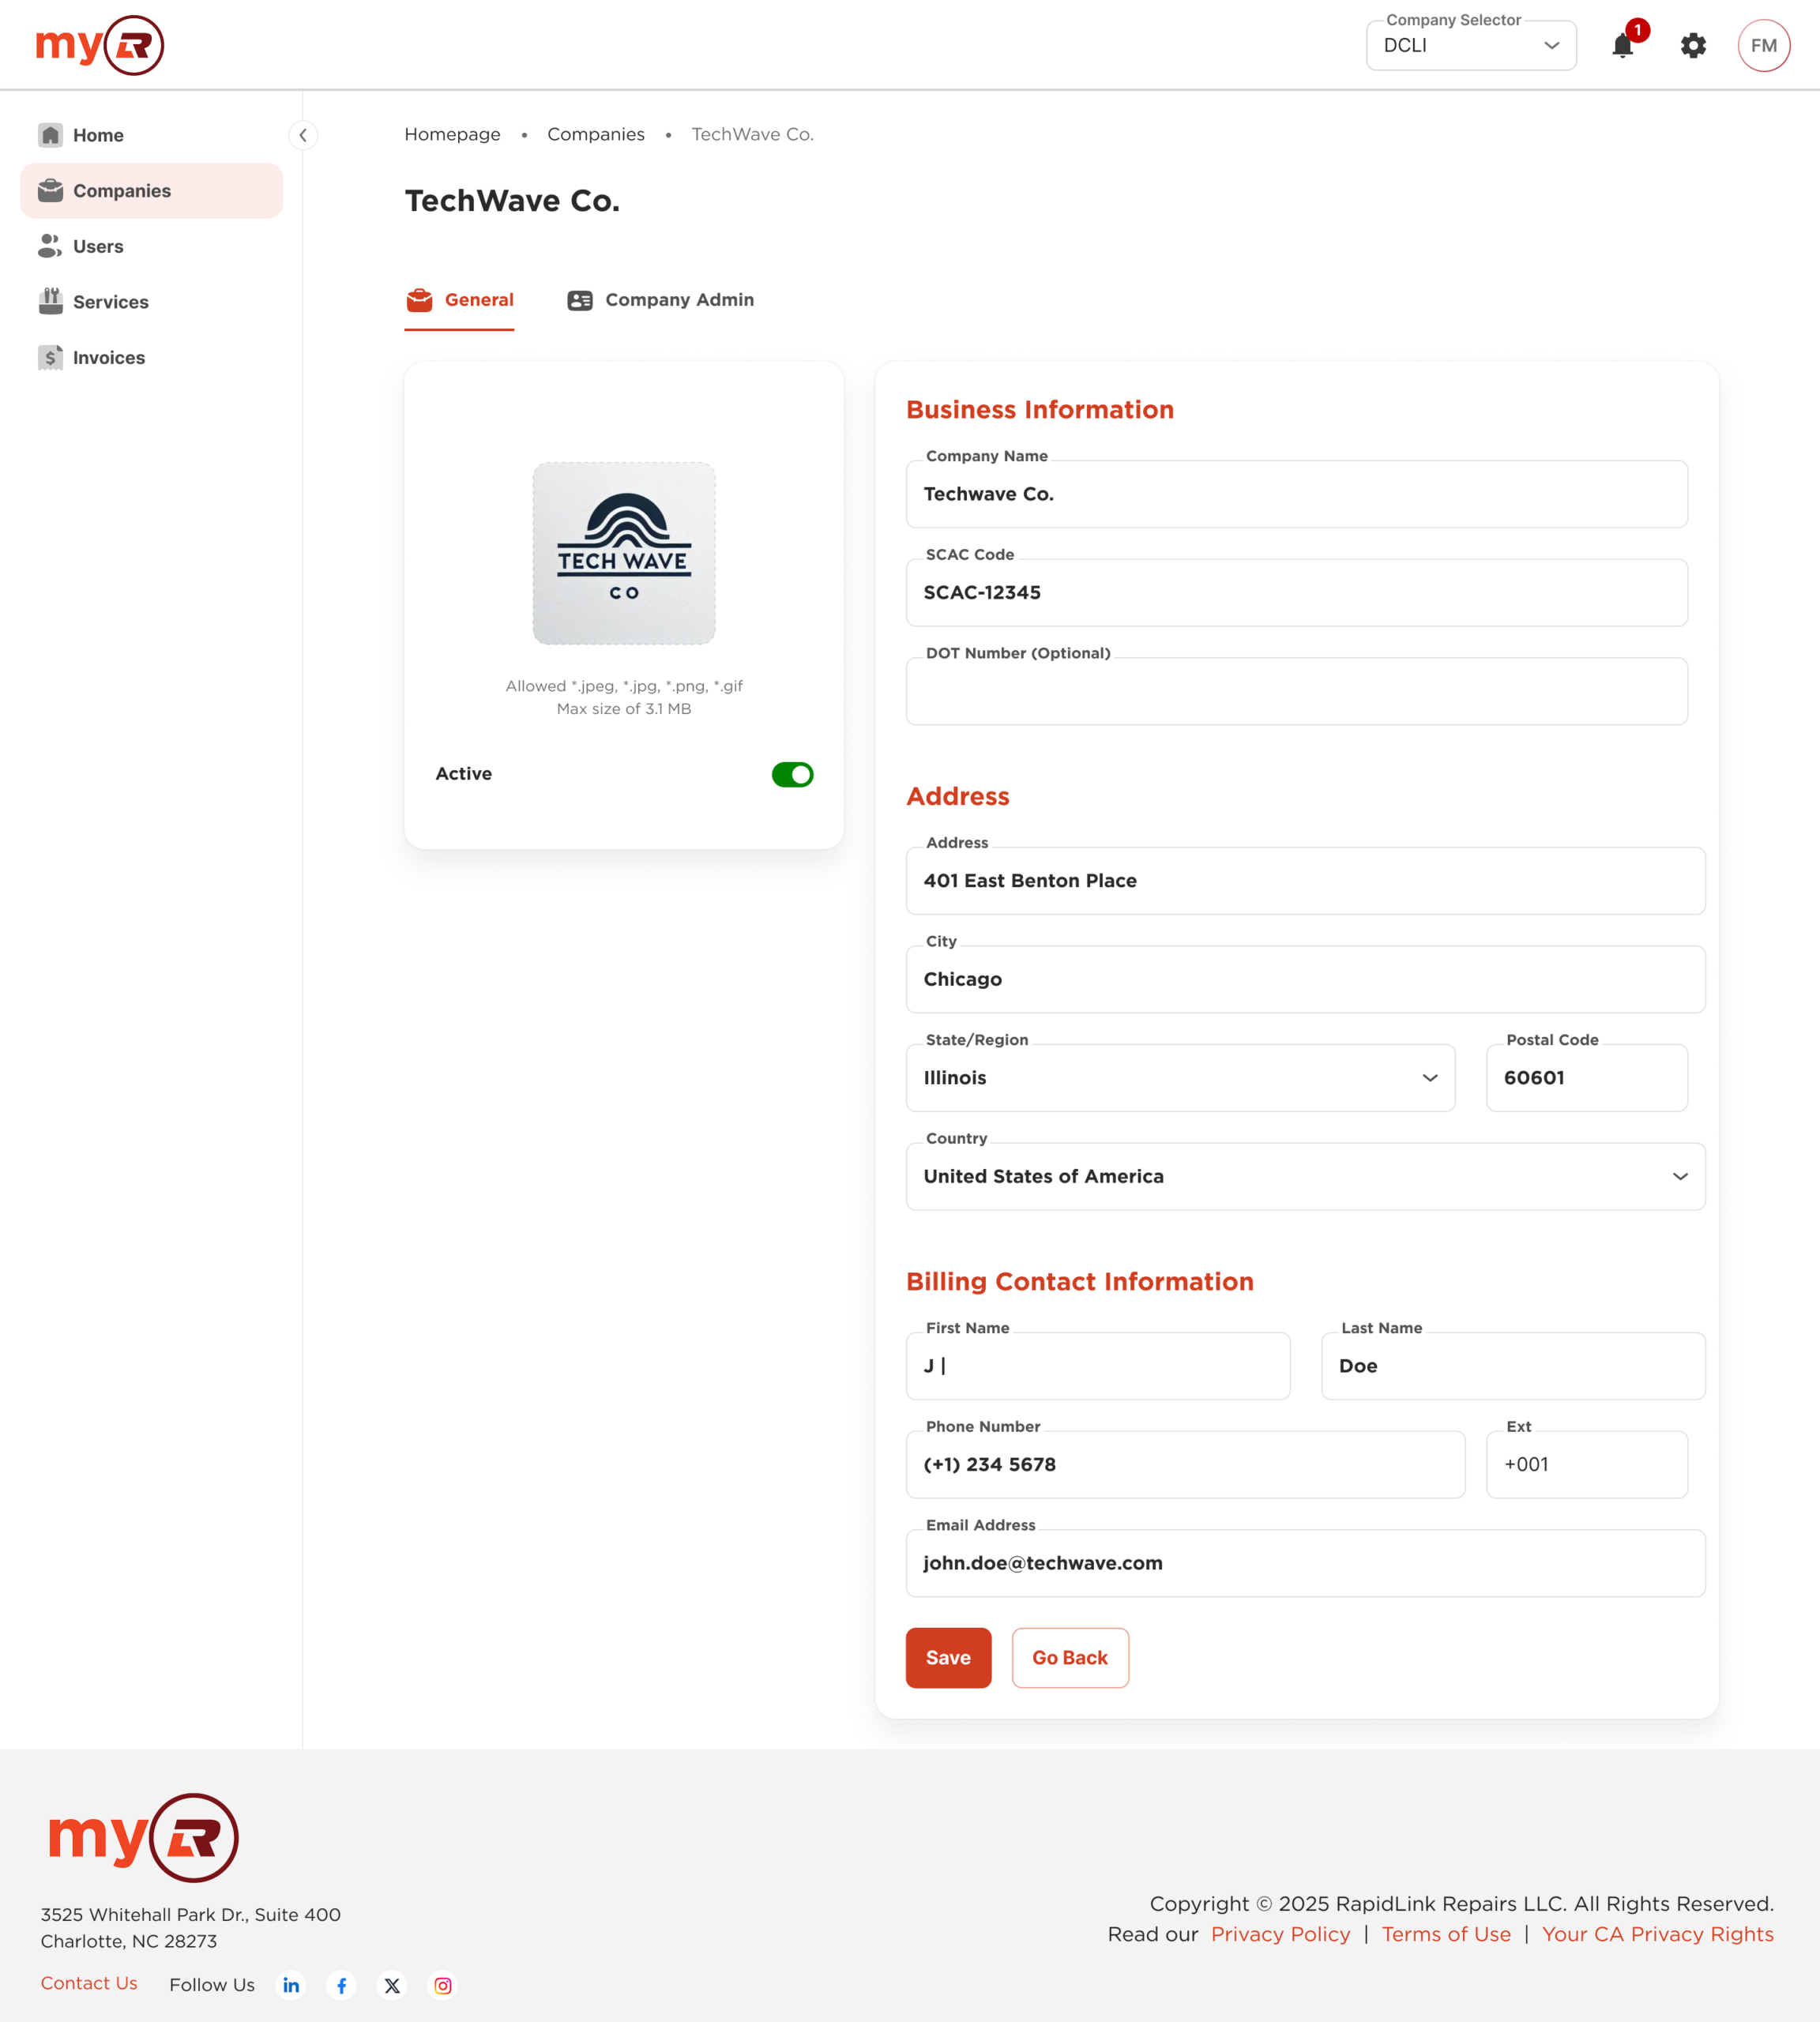Open settings gear icon
1820x2022 pixels.
(1693, 46)
